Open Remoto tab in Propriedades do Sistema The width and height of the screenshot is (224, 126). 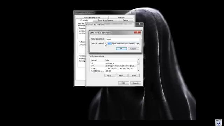click(126, 20)
